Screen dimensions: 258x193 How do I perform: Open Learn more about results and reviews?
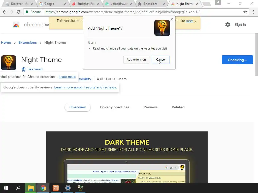(85, 87)
